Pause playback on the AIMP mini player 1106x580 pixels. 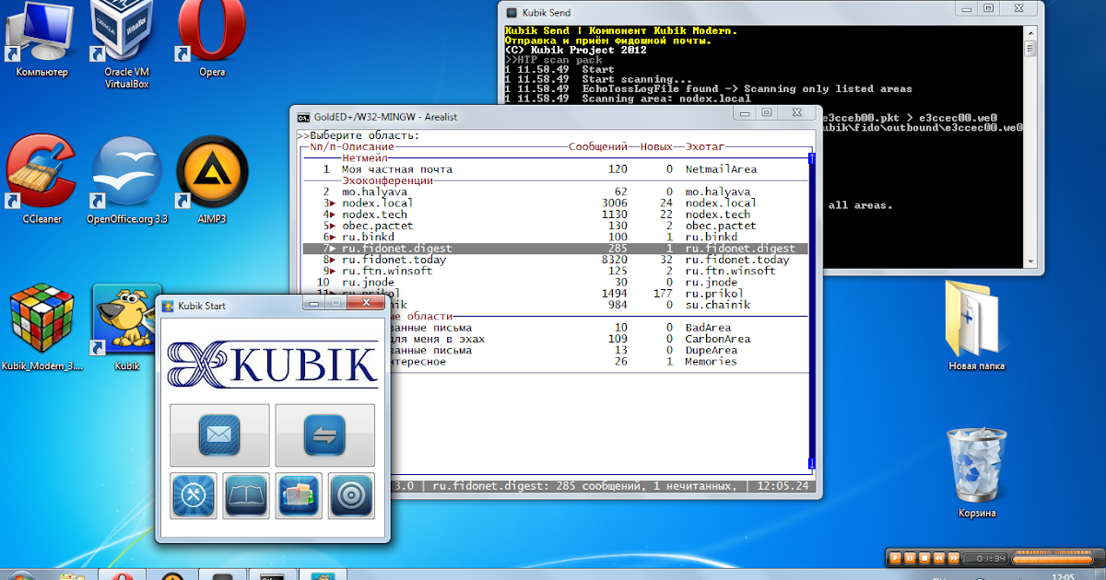910,558
